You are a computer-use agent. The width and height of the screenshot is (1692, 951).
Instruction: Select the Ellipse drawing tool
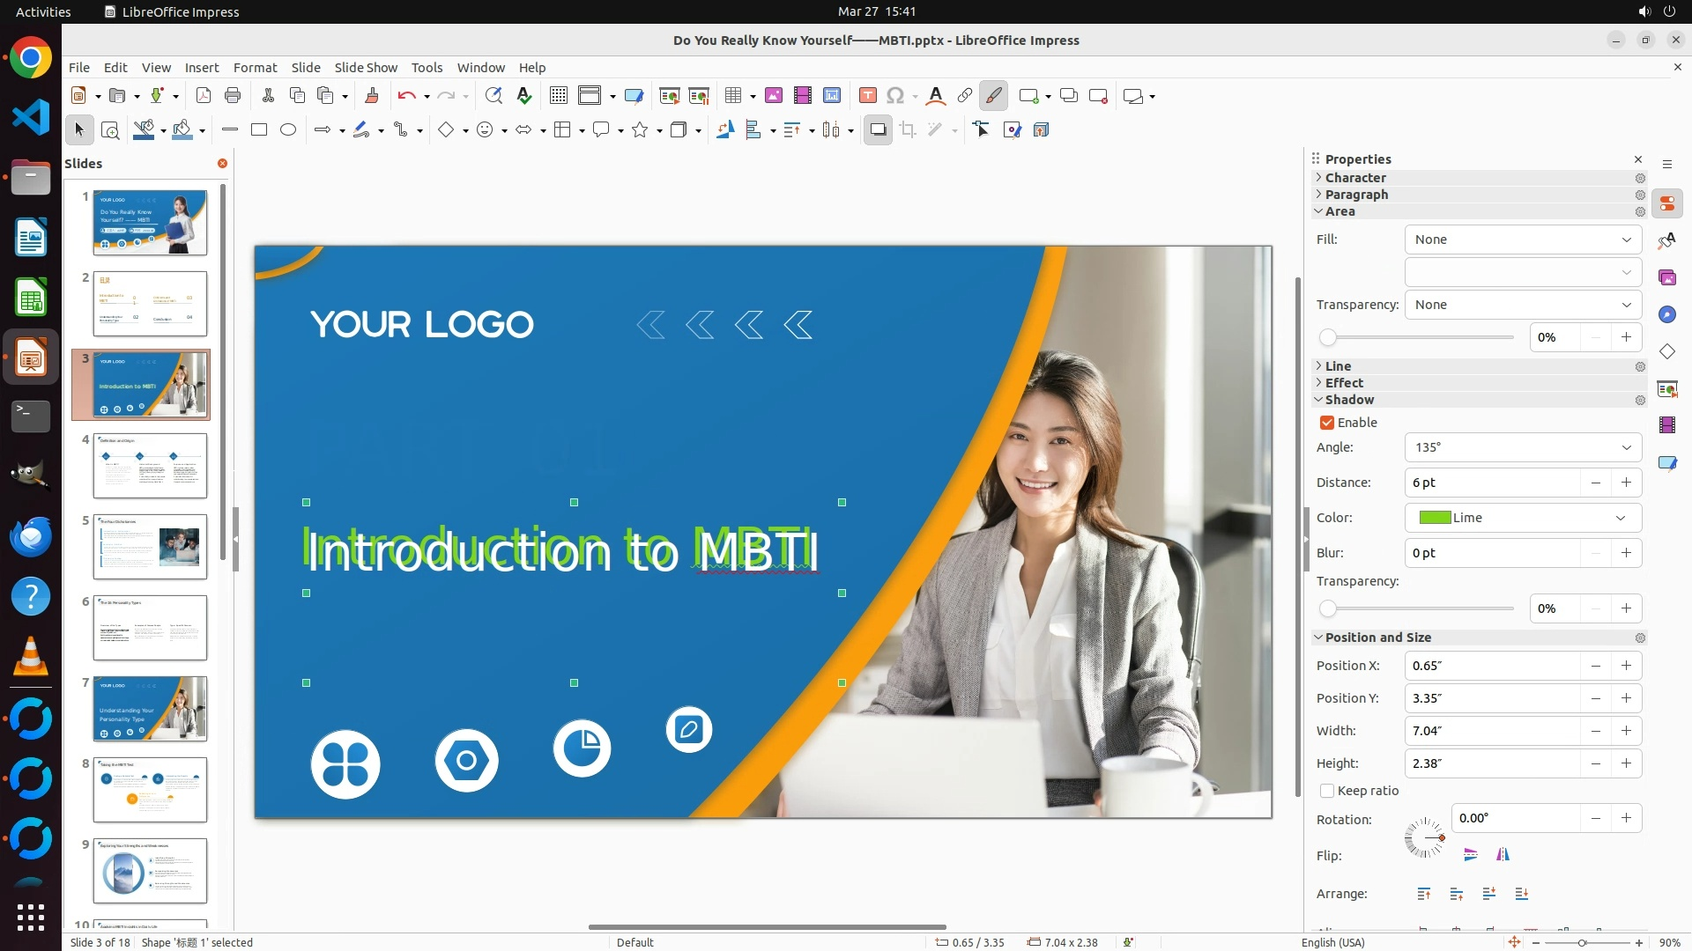(288, 130)
